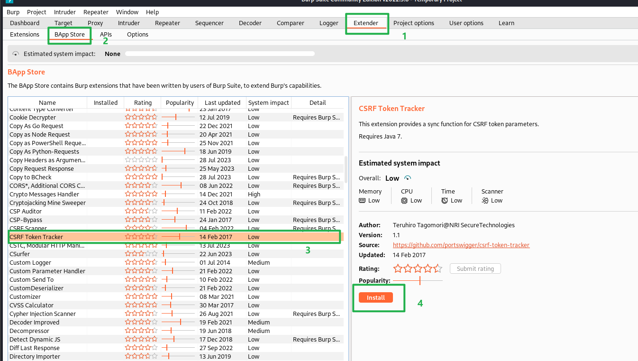The width and height of the screenshot is (638, 361).
Task: Open the Repeater menu
Action: click(96, 12)
